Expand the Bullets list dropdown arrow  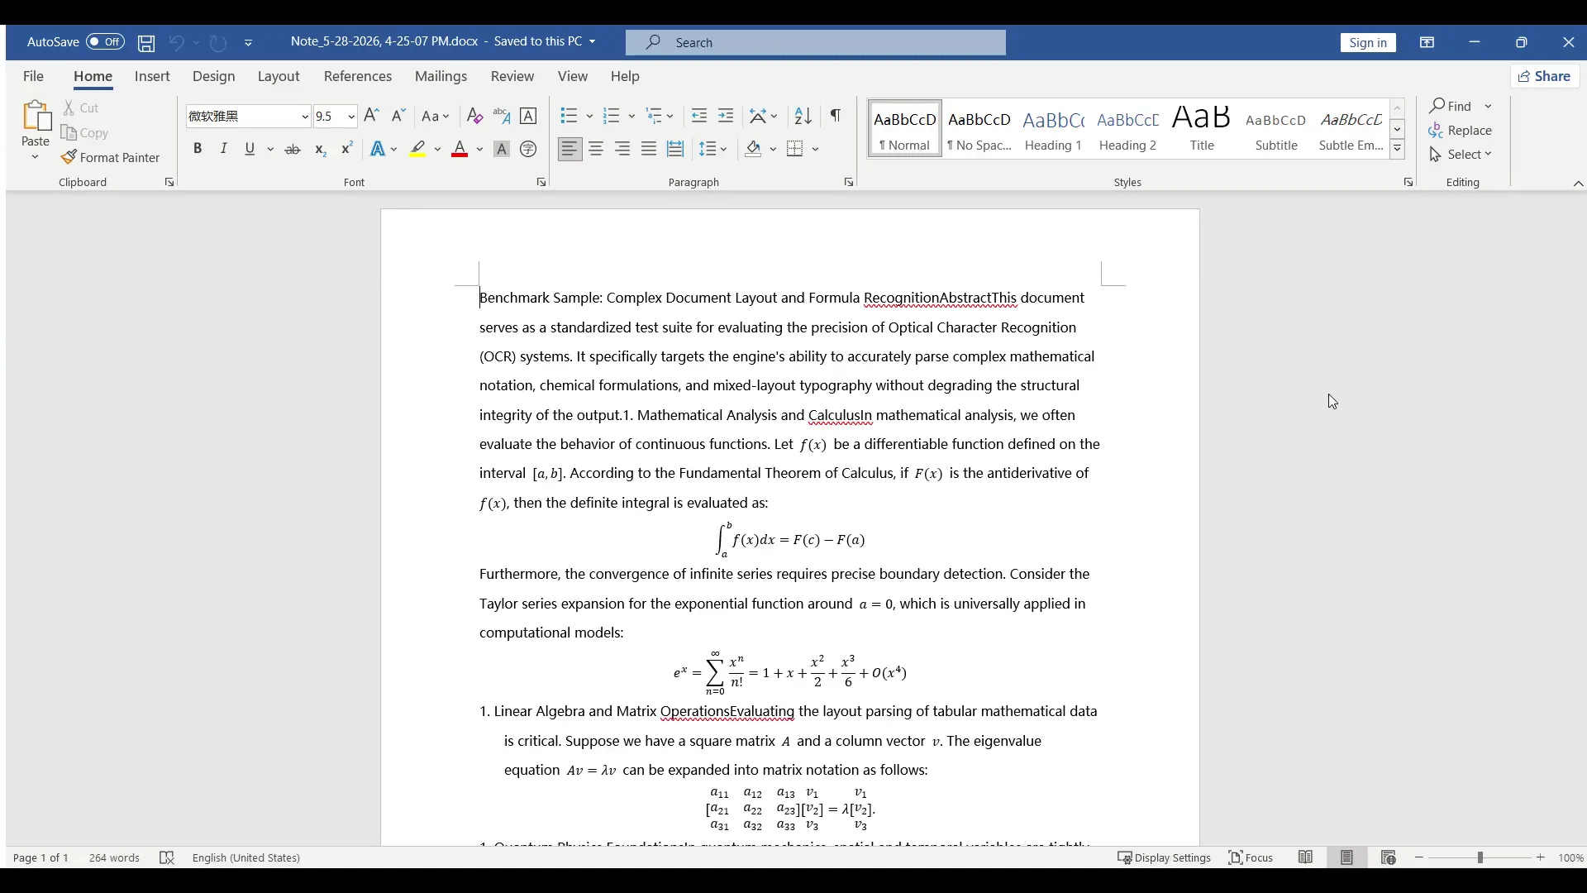(x=589, y=117)
